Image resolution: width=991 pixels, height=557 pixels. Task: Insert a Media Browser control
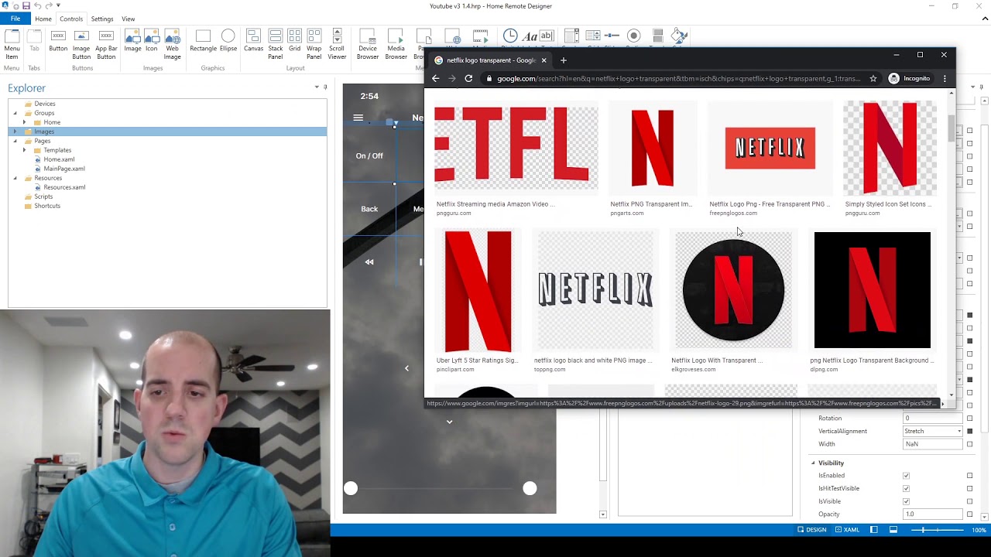tap(396, 43)
